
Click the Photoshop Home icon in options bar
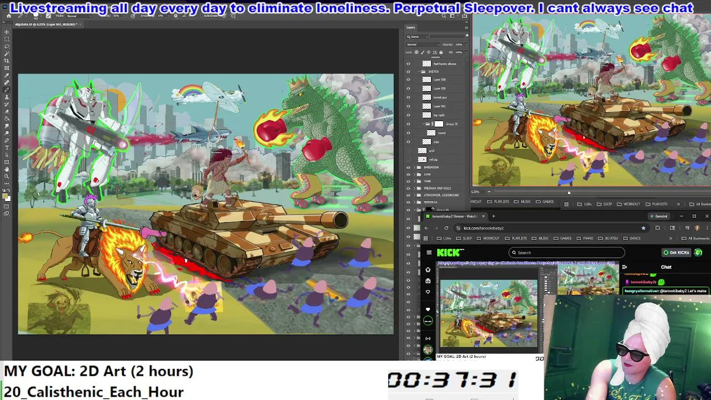(9, 16)
